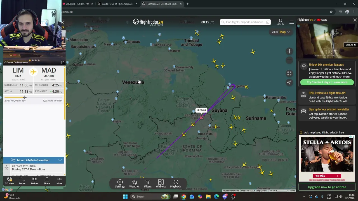Click Upgrade now to go ad free
Viewport: 358px width, 201px height.
click(x=327, y=187)
